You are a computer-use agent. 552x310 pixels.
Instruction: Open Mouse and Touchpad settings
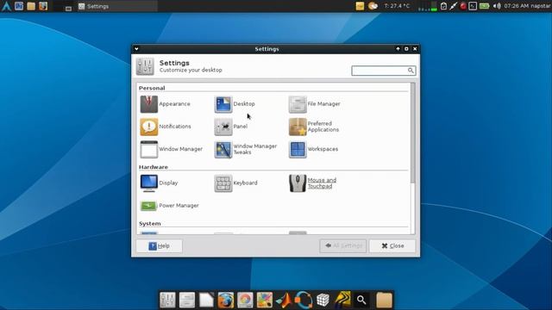coord(312,183)
